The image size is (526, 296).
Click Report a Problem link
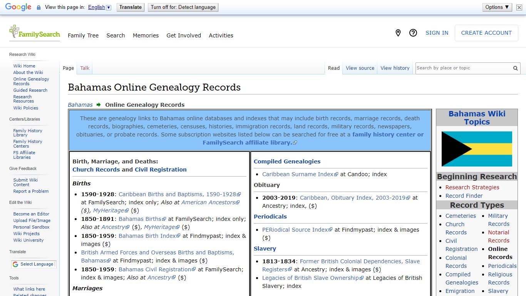(31, 191)
